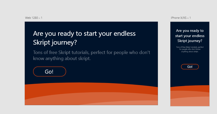The image size is (217, 114).
Task: Click the word "tutorials" in the Web subtitle
Action: point(79,52)
